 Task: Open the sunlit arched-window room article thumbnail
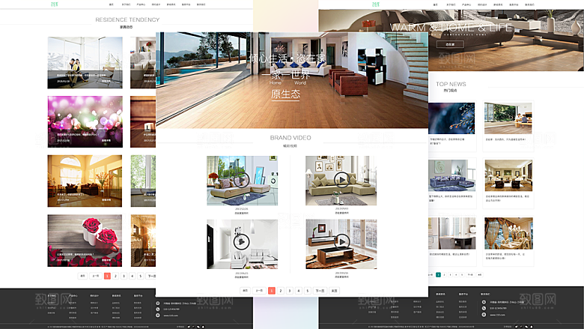[x=85, y=181]
